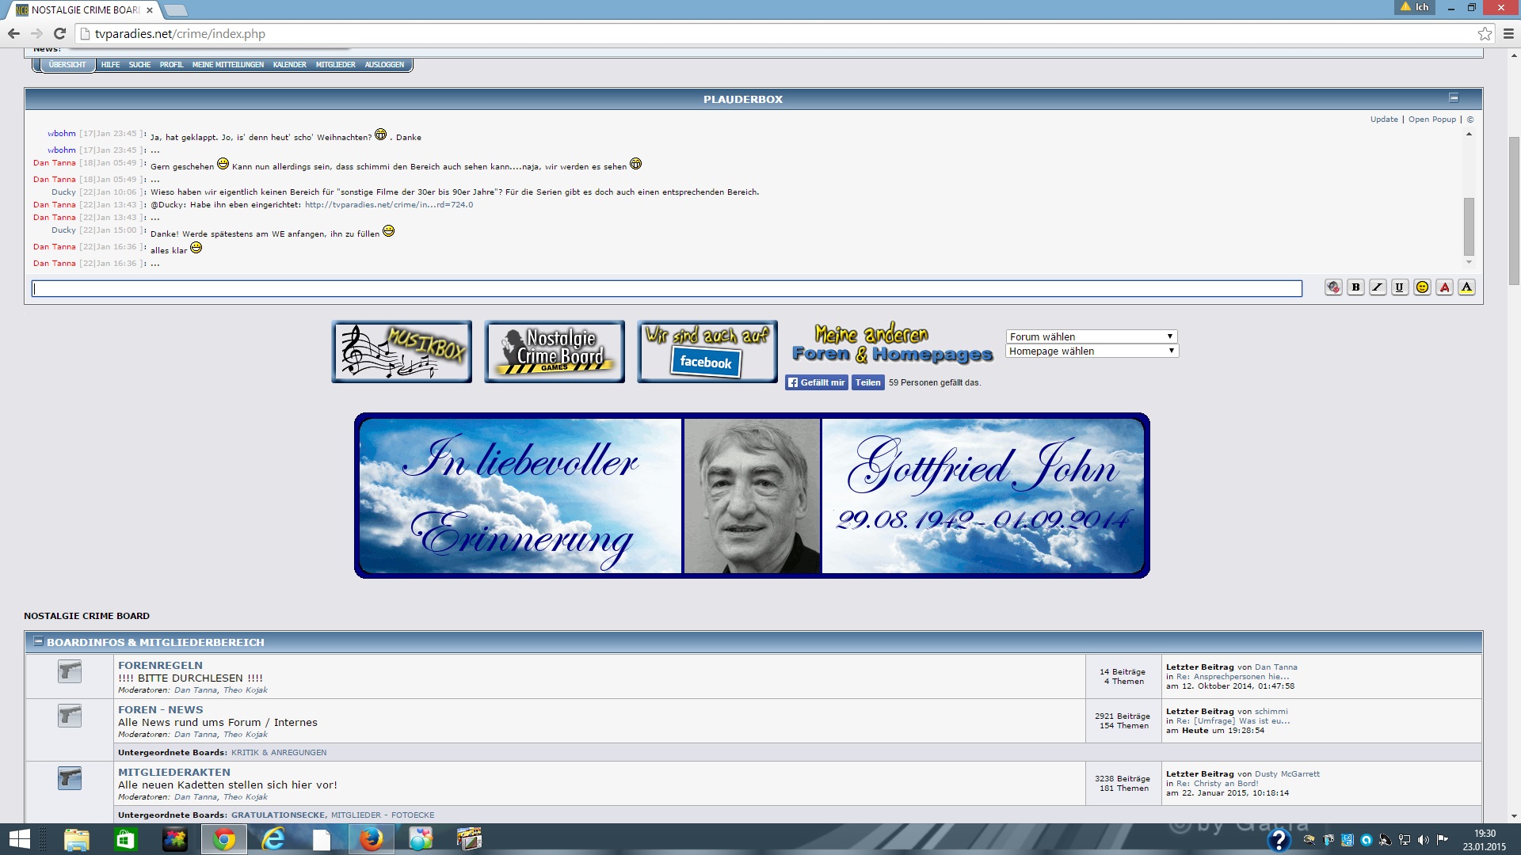The image size is (1521, 855).
Task: Open the Forenregeln board
Action: [160, 665]
